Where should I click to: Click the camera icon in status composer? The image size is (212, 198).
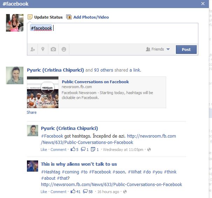(53, 49)
